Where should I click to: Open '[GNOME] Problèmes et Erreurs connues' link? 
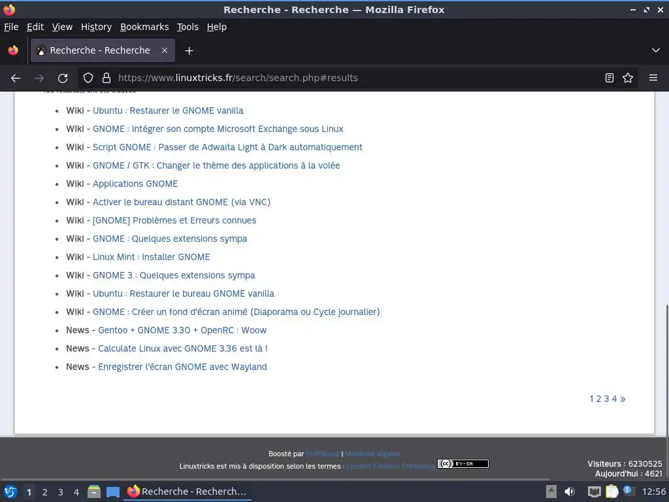pos(174,221)
